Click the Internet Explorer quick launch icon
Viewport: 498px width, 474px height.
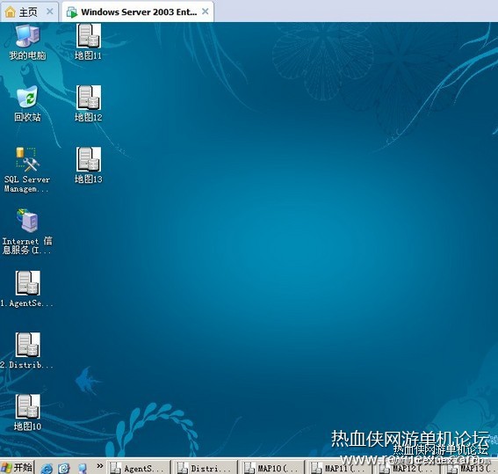coord(47,468)
